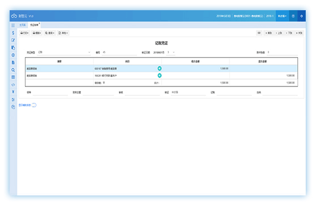
Task: Click the blue link text beside the toggle switch
Action: (x=24, y=105)
